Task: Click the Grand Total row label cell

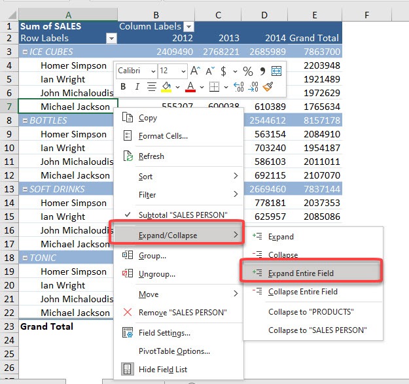Action: (x=66, y=326)
